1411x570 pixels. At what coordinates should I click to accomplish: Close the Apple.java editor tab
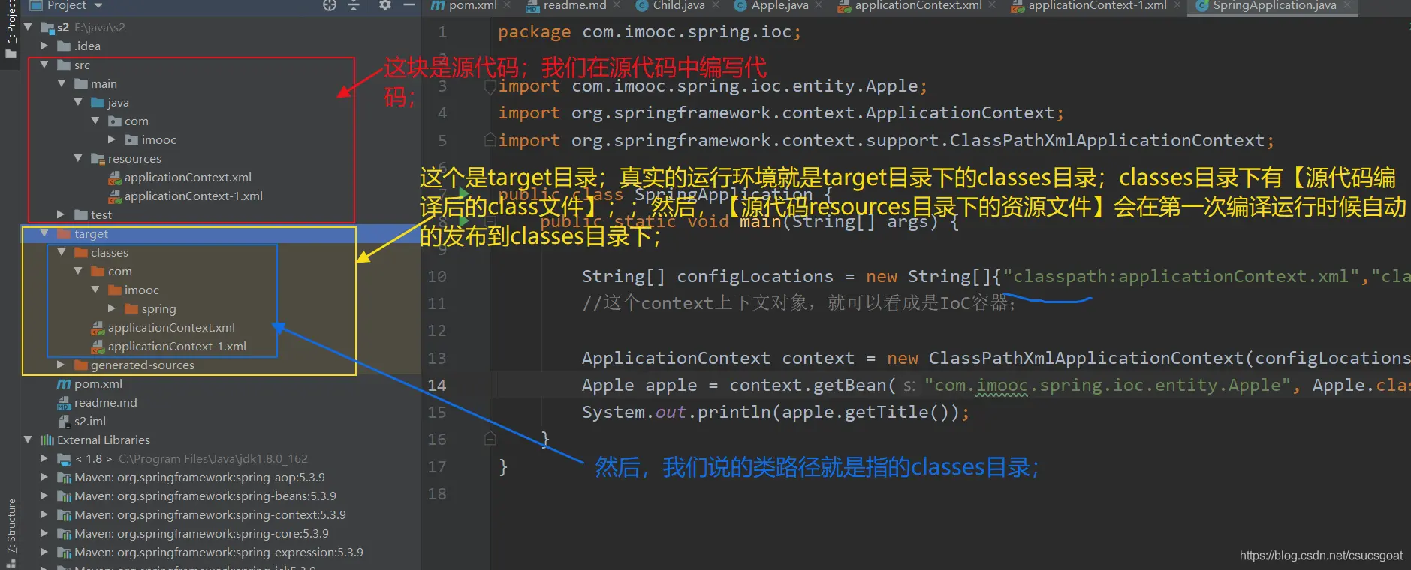click(819, 5)
